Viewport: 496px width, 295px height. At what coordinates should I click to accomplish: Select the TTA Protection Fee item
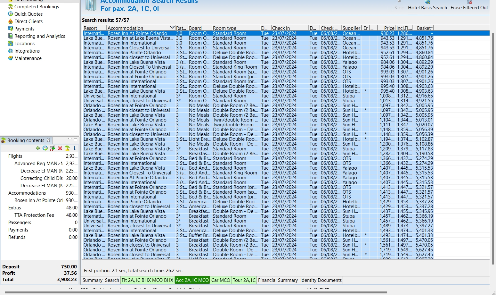40,215
